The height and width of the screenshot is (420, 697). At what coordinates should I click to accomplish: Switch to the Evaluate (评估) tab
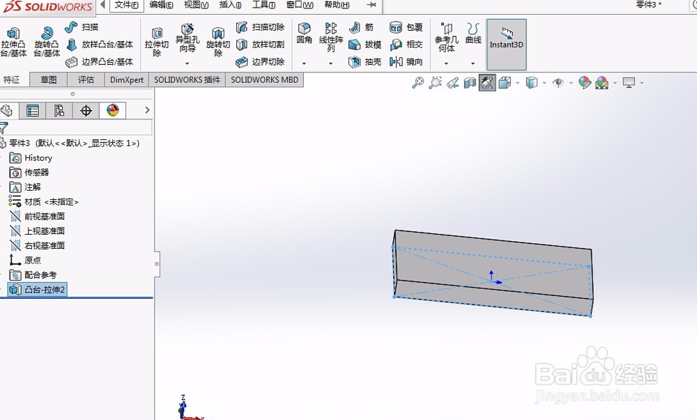click(86, 80)
